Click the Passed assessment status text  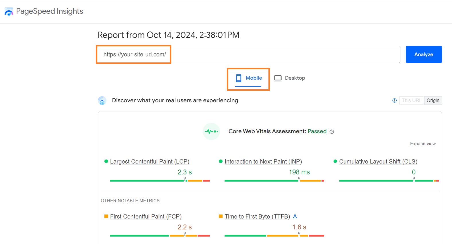[317, 131]
